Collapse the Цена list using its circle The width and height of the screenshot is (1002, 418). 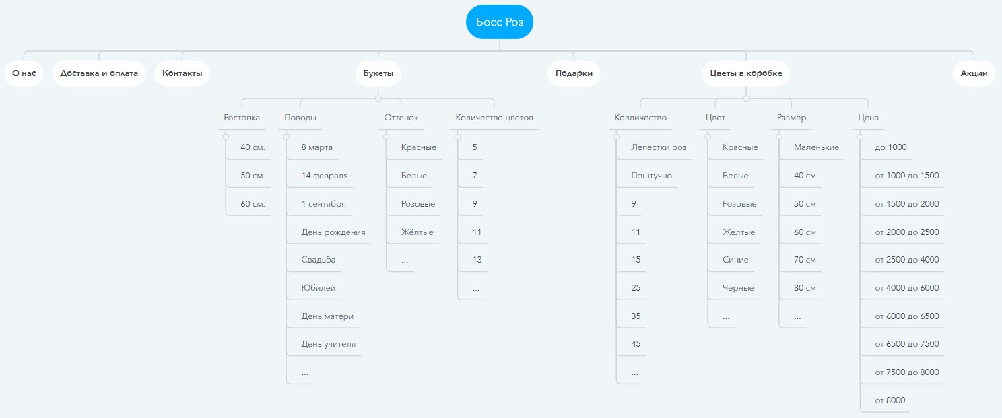coord(861,137)
